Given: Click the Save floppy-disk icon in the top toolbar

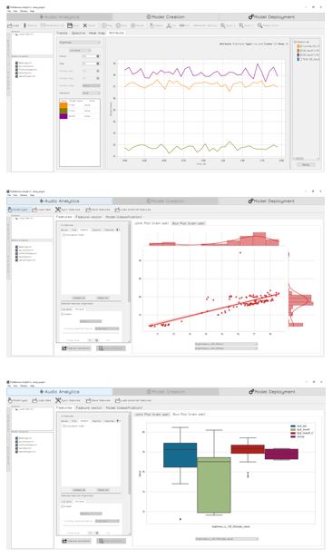Looking at the screenshot, I should pos(70,25).
